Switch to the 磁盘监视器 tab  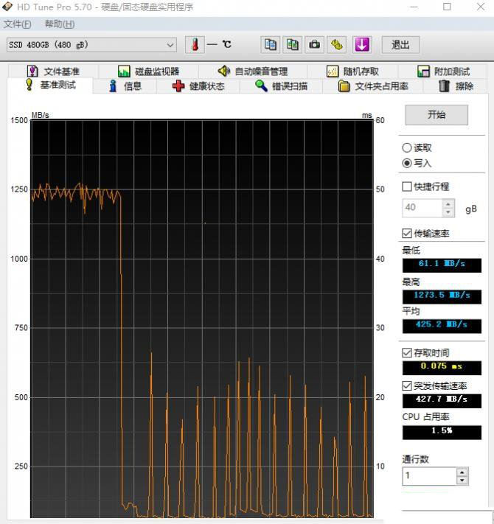pyautogui.click(x=148, y=71)
